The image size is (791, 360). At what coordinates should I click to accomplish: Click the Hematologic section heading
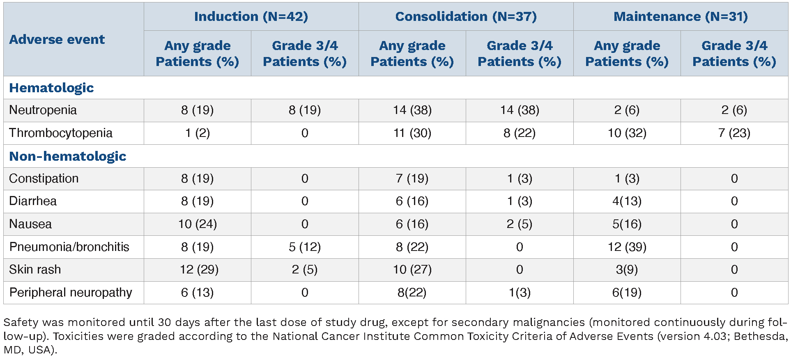51,88
